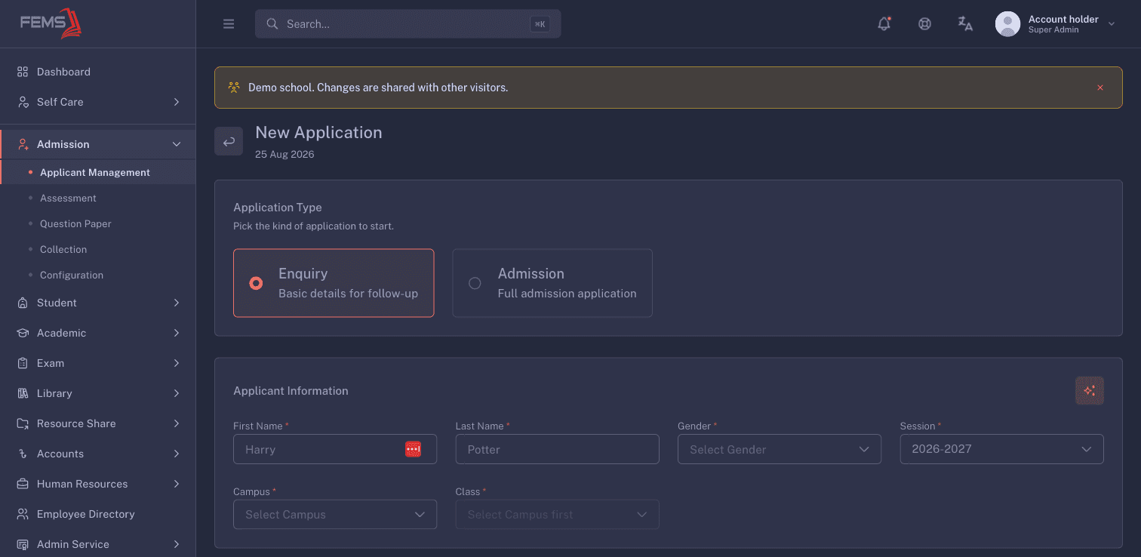
Task: Click the Dashboard grid icon
Action: click(x=23, y=72)
